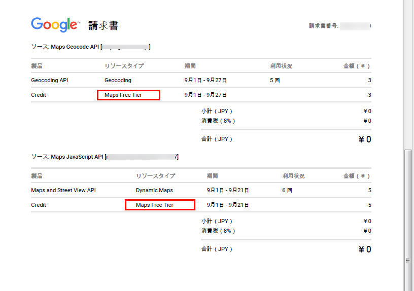Screen dimensions: 414x291
Task: Click the リソースタイプ header in Geocode table
Action: tap(124, 66)
